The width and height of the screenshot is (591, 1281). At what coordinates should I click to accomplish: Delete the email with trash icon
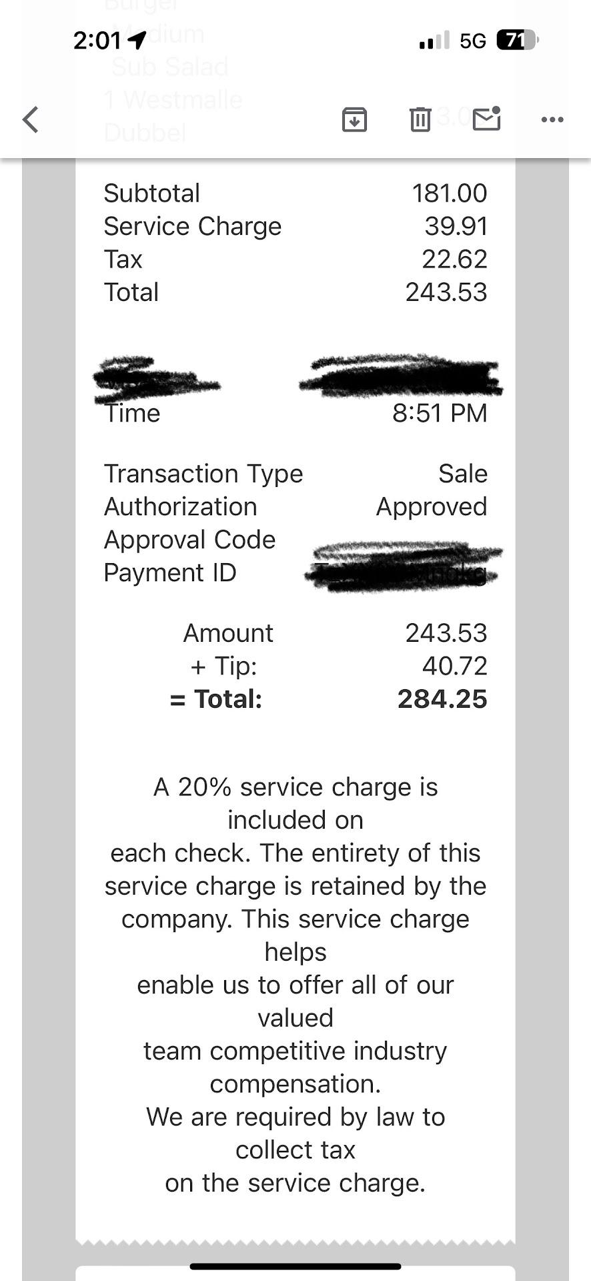click(420, 119)
